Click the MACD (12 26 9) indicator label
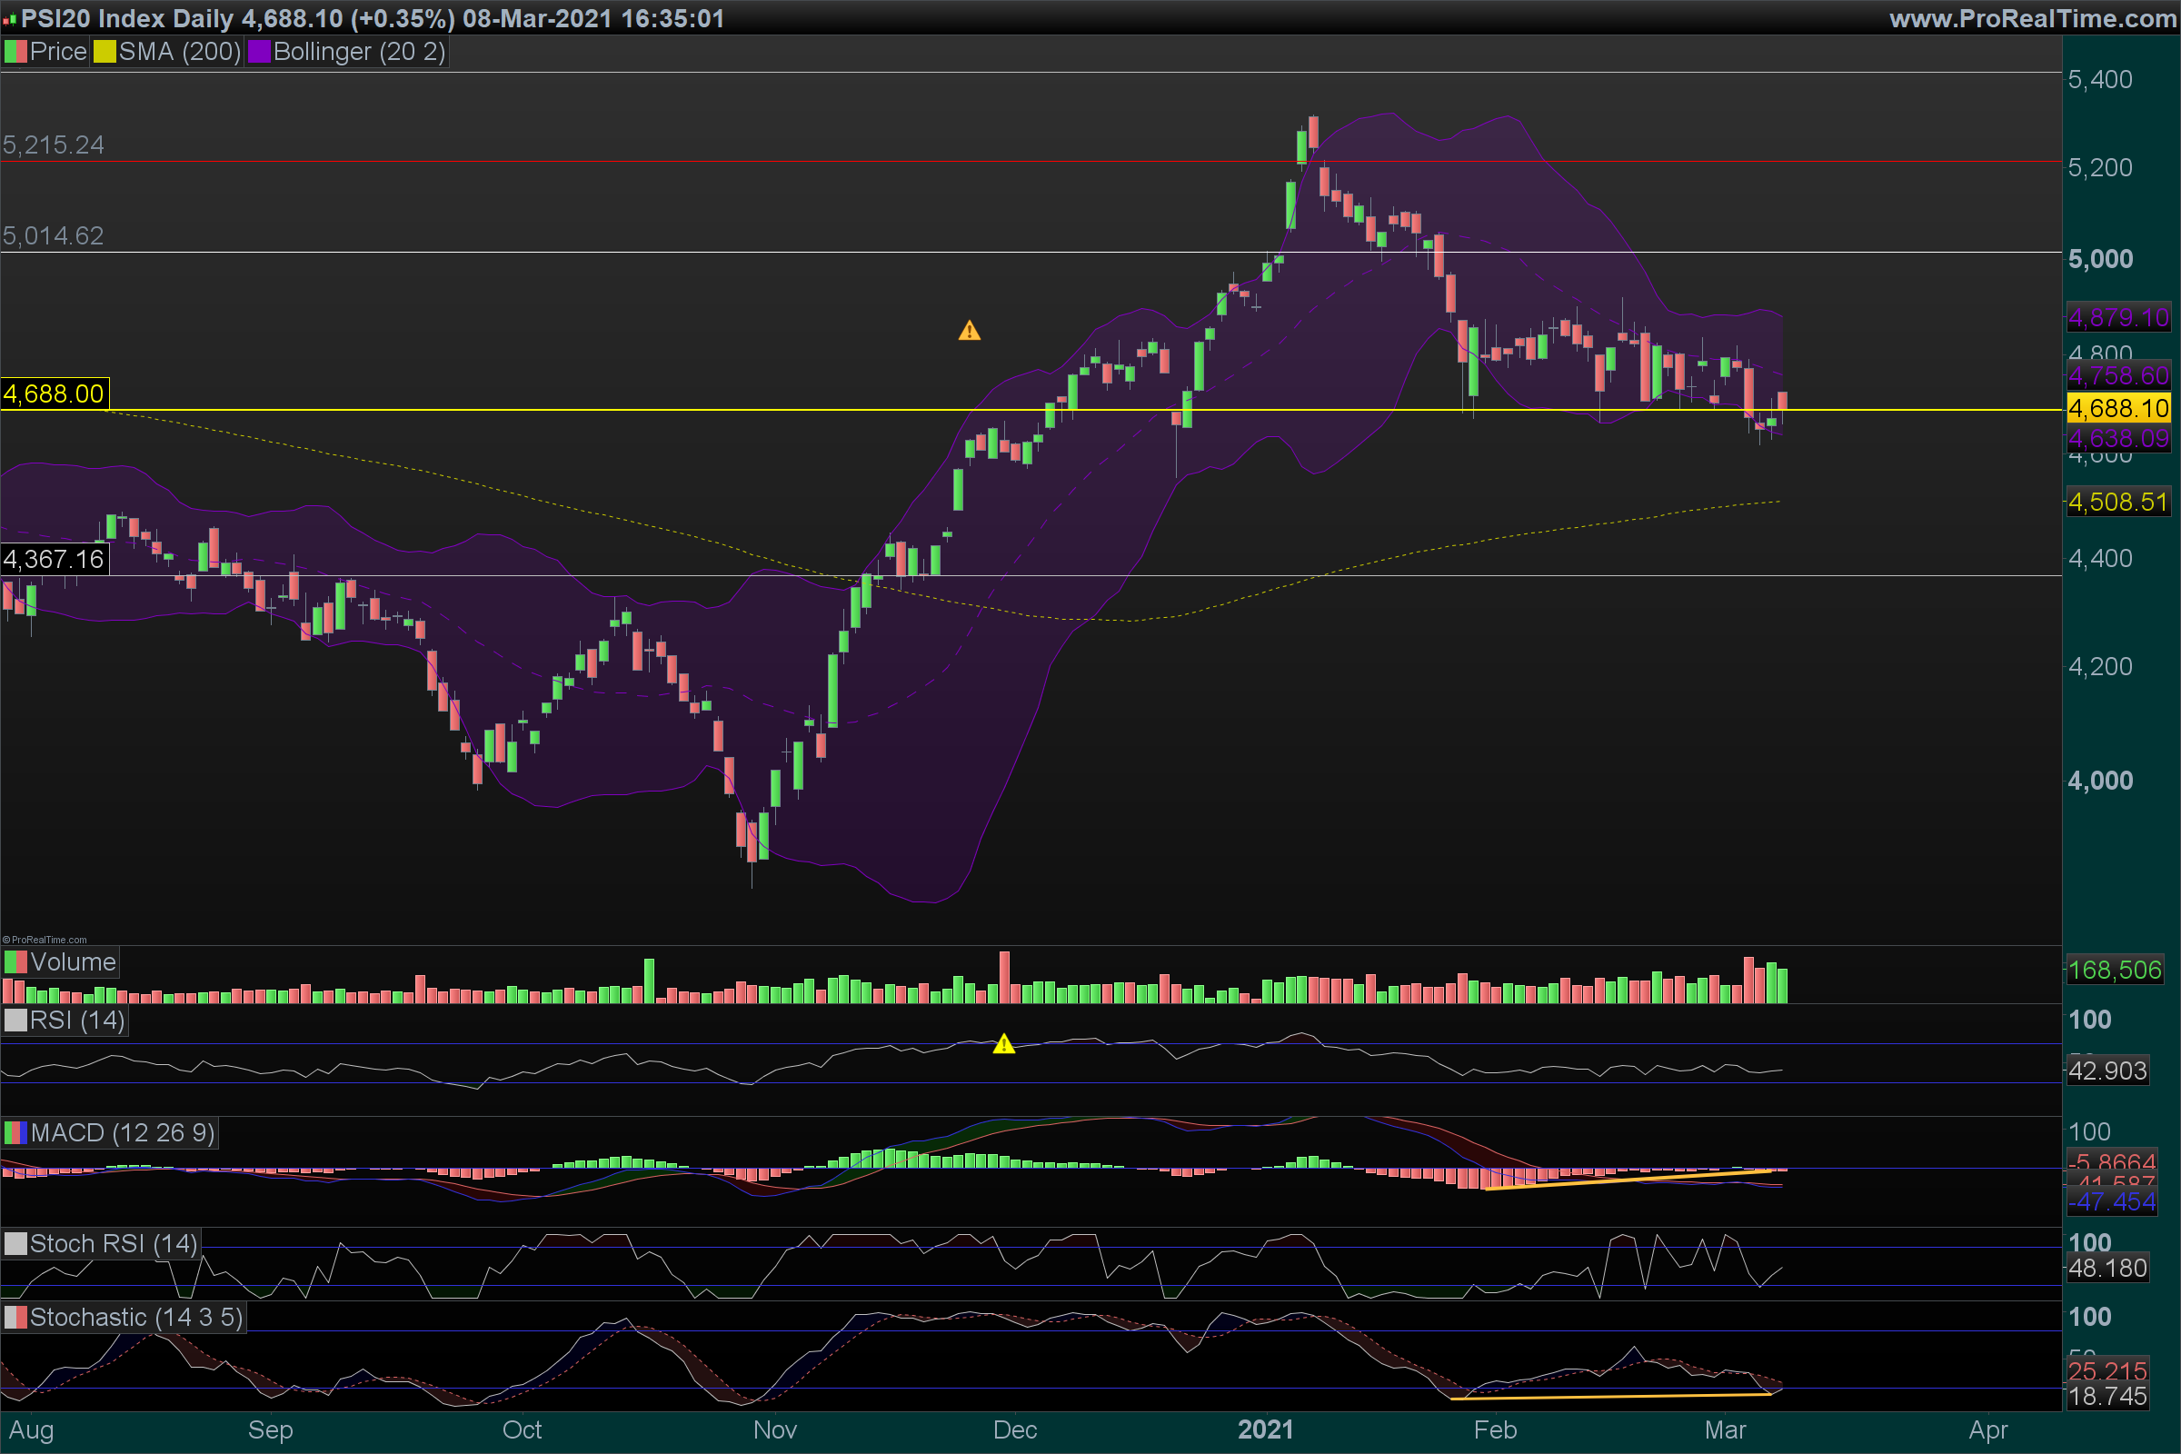The image size is (2181, 1454). click(x=123, y=1133)
